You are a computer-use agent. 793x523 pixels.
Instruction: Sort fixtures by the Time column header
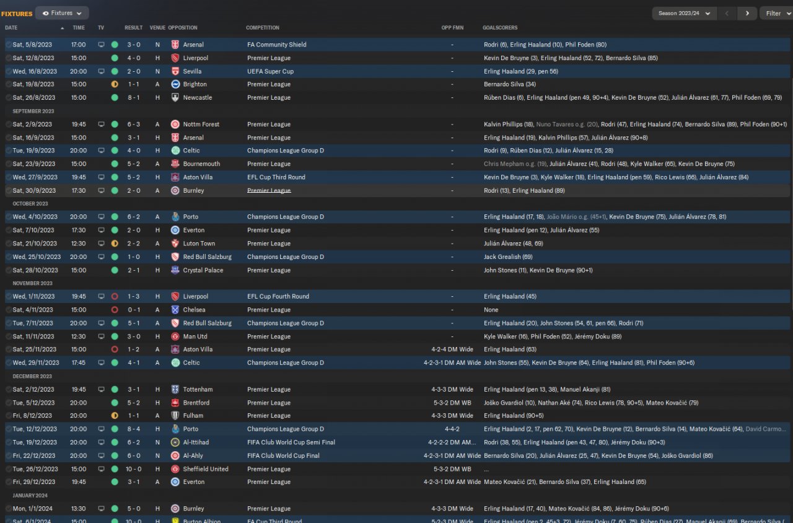[79, 28]
